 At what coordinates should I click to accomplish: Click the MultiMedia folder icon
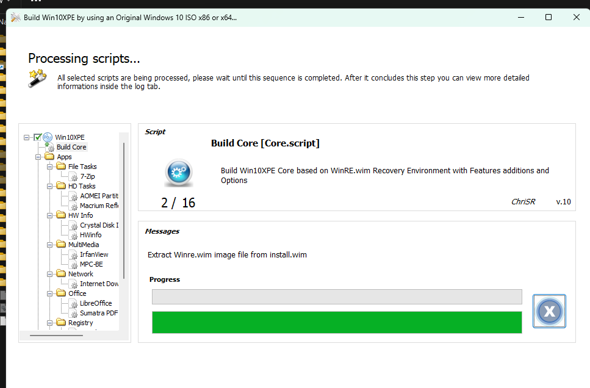coord(61,245)
